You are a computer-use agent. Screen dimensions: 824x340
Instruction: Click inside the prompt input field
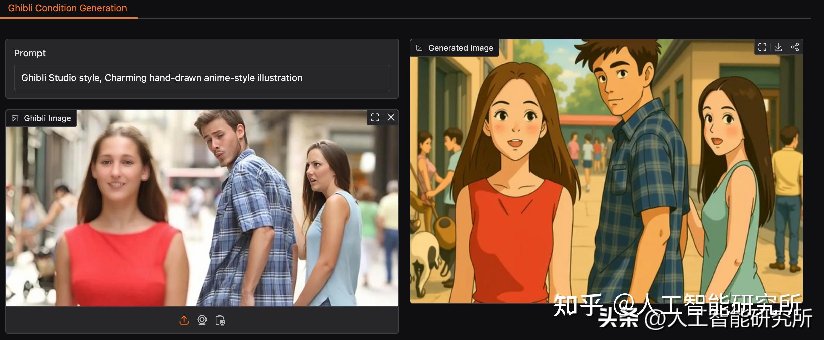click(x=201, y=78)
